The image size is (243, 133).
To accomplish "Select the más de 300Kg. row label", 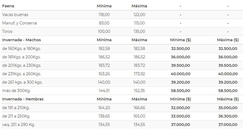I will [16, 91].
